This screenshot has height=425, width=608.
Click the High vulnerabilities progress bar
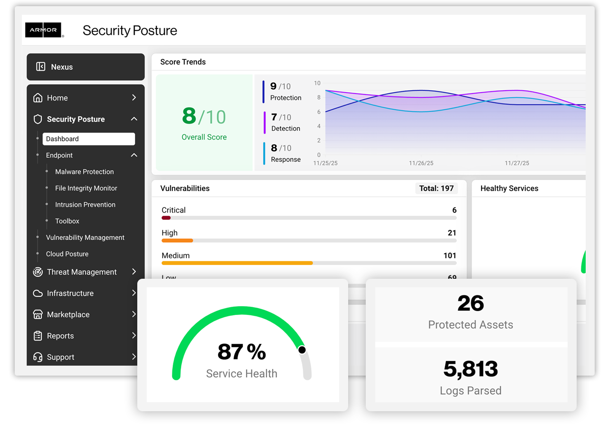(x=309, y=241)
